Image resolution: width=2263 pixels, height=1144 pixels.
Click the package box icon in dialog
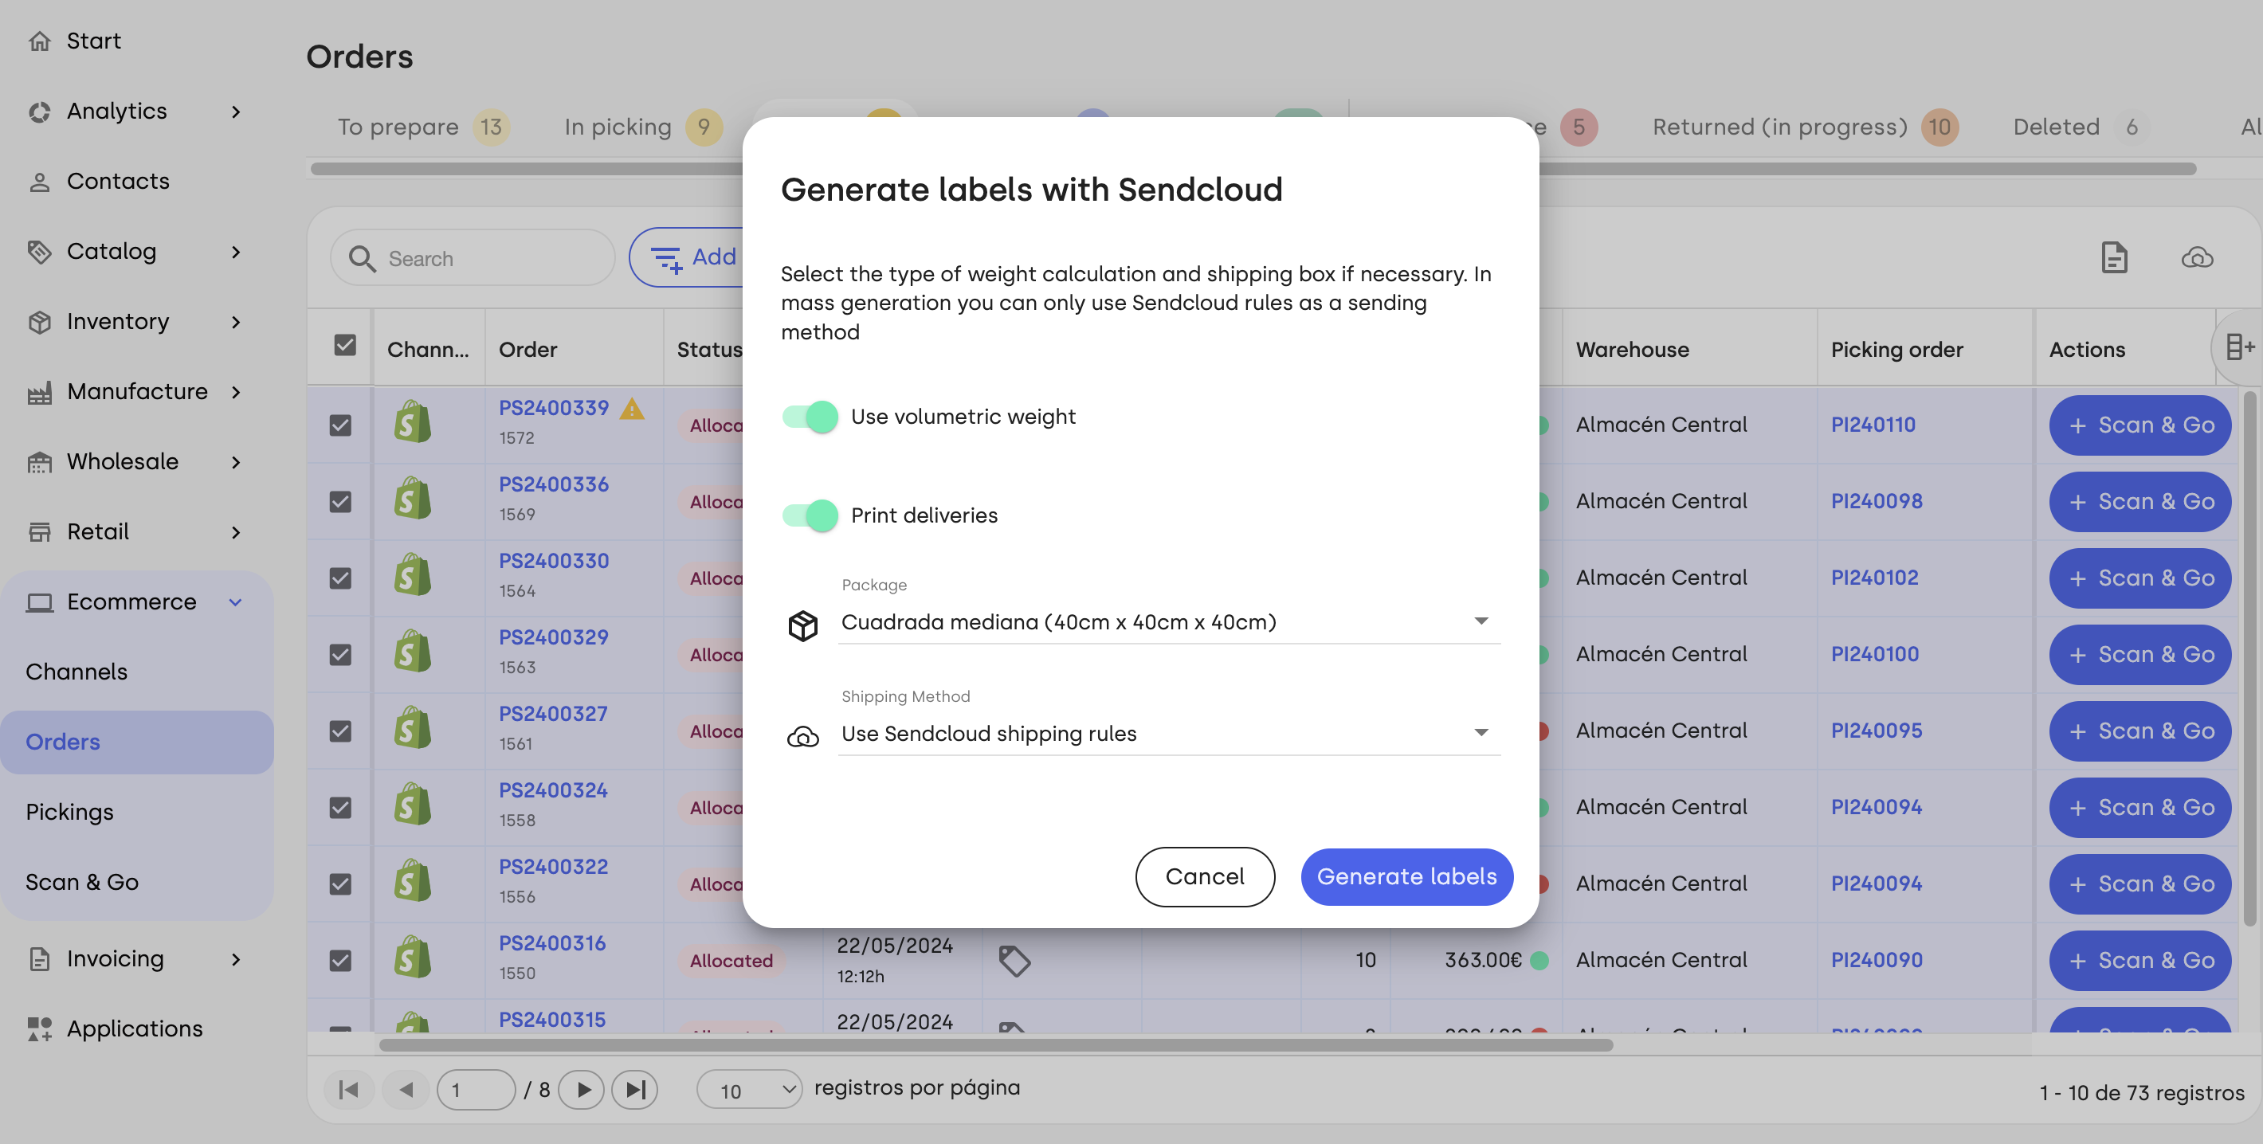point(802,626)
